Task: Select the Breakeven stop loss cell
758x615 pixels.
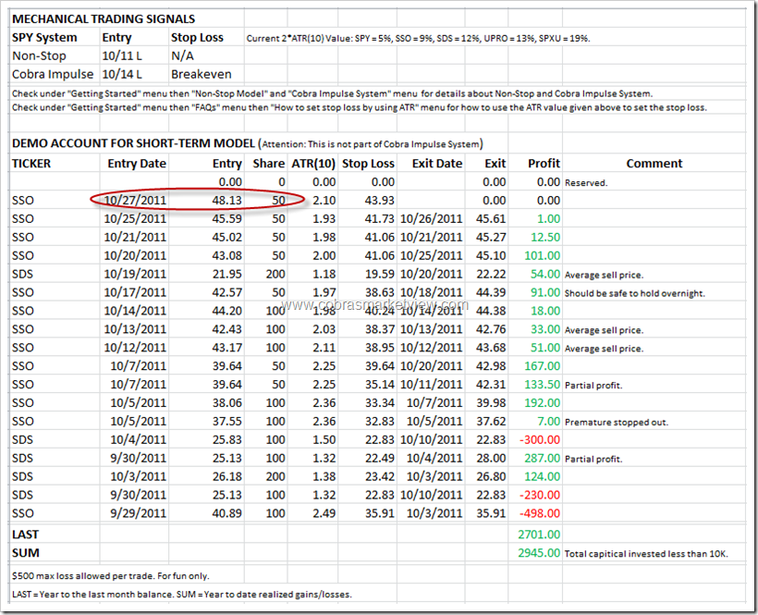Action: click(202, 74)
